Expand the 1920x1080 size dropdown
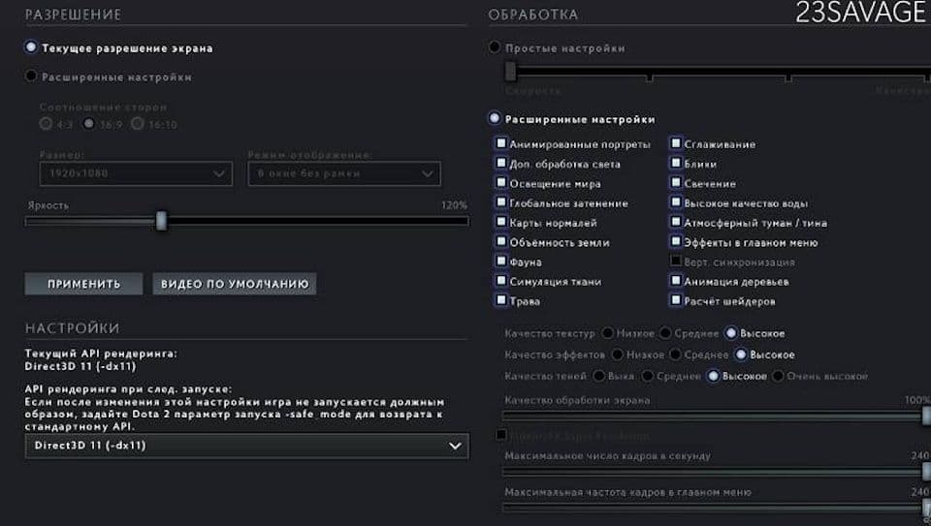 [136, 173]
